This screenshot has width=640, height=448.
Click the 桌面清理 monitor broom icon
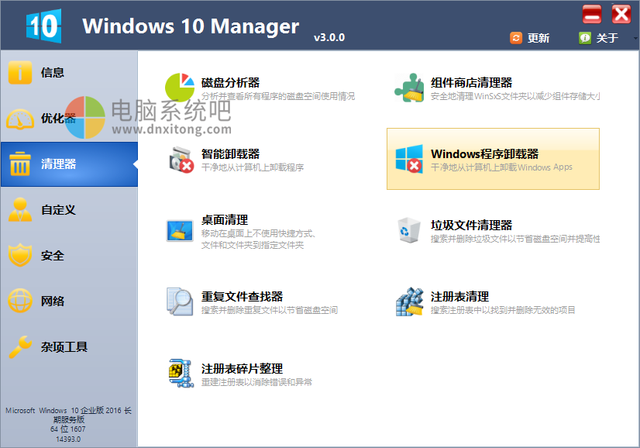click(x=180, y=231)
